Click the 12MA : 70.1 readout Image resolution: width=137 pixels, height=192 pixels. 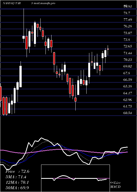point(17,182)
